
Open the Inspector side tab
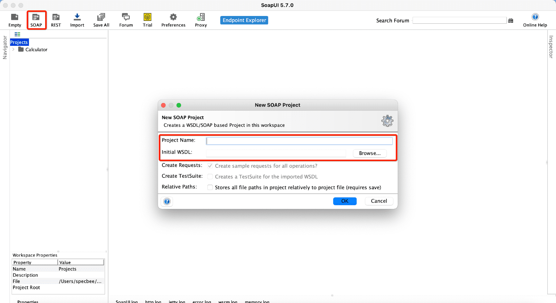click(551, 47)
